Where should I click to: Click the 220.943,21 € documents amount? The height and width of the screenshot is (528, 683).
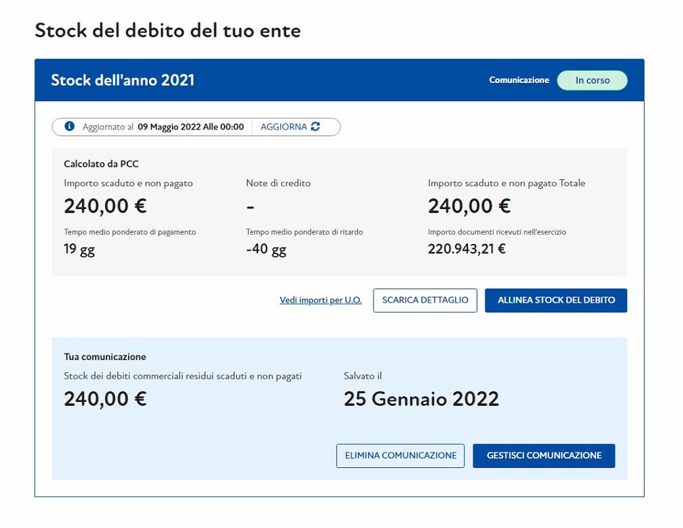[467, 249]
